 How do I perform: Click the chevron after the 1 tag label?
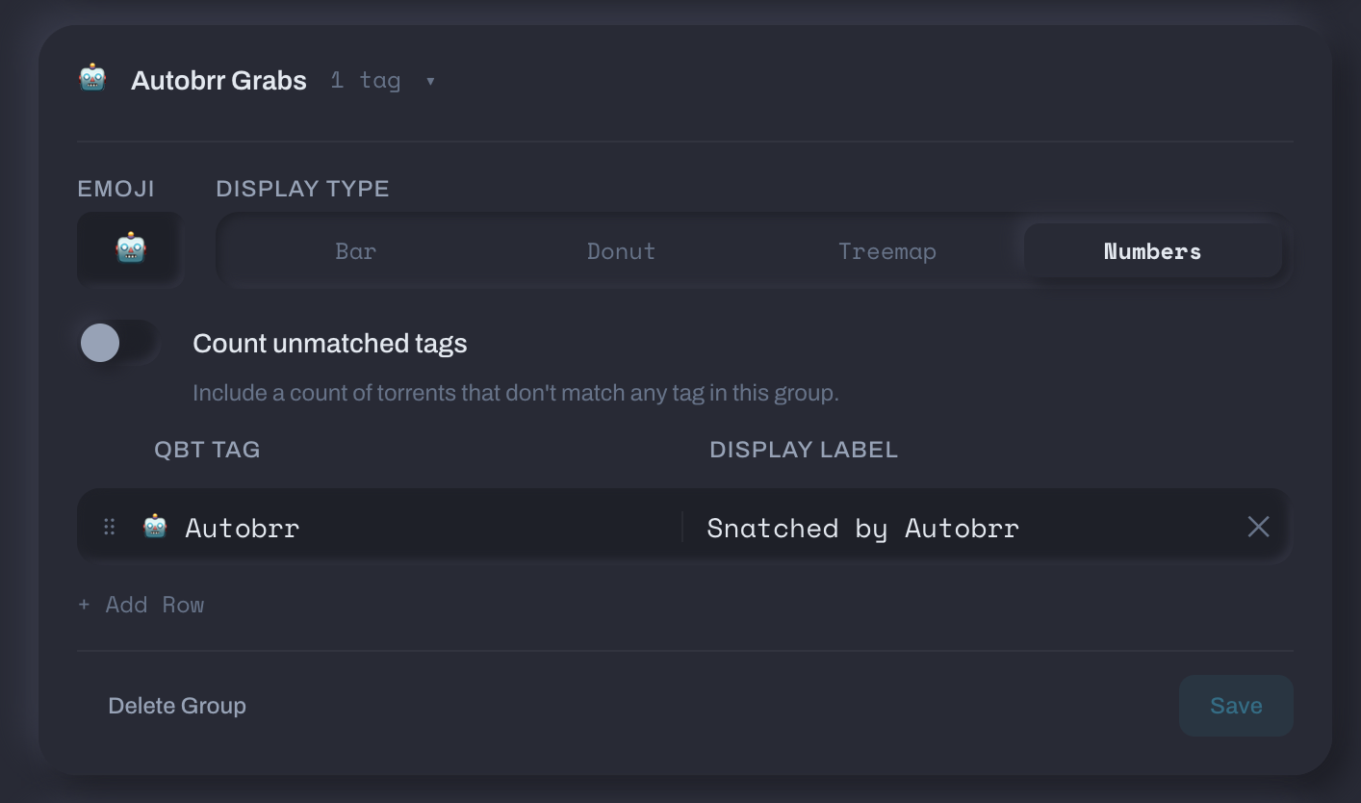tap(430, 81)
